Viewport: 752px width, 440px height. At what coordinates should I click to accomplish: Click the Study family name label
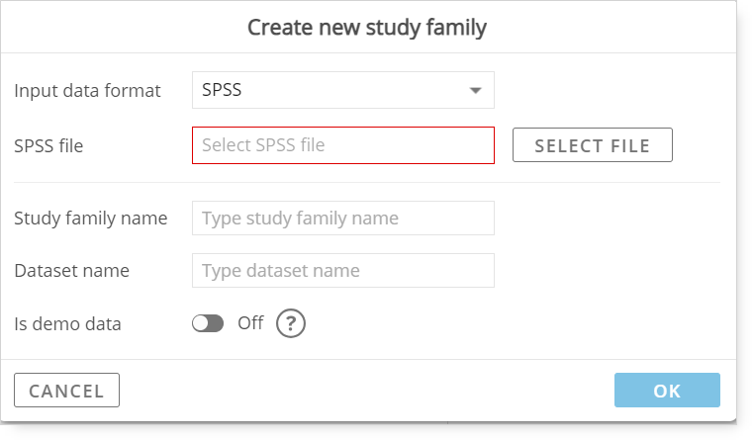point(91,219)
